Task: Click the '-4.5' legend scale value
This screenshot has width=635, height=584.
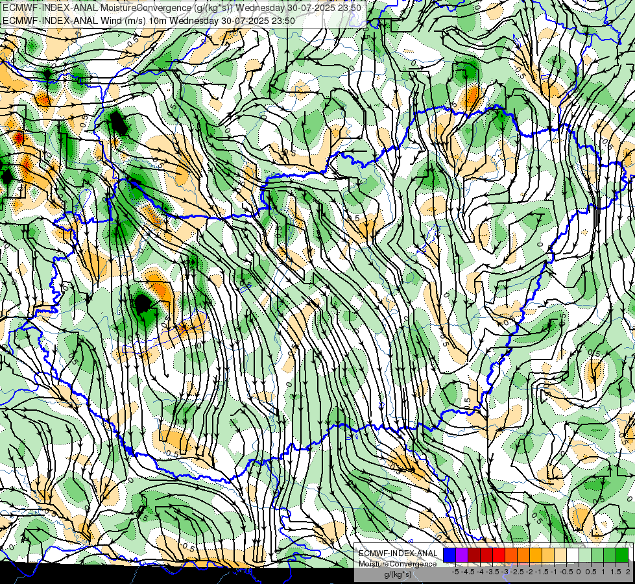Action: 468,572
